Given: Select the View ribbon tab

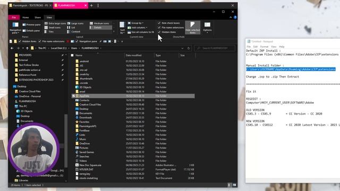Looking at the screenshot, I should (49, 18).
